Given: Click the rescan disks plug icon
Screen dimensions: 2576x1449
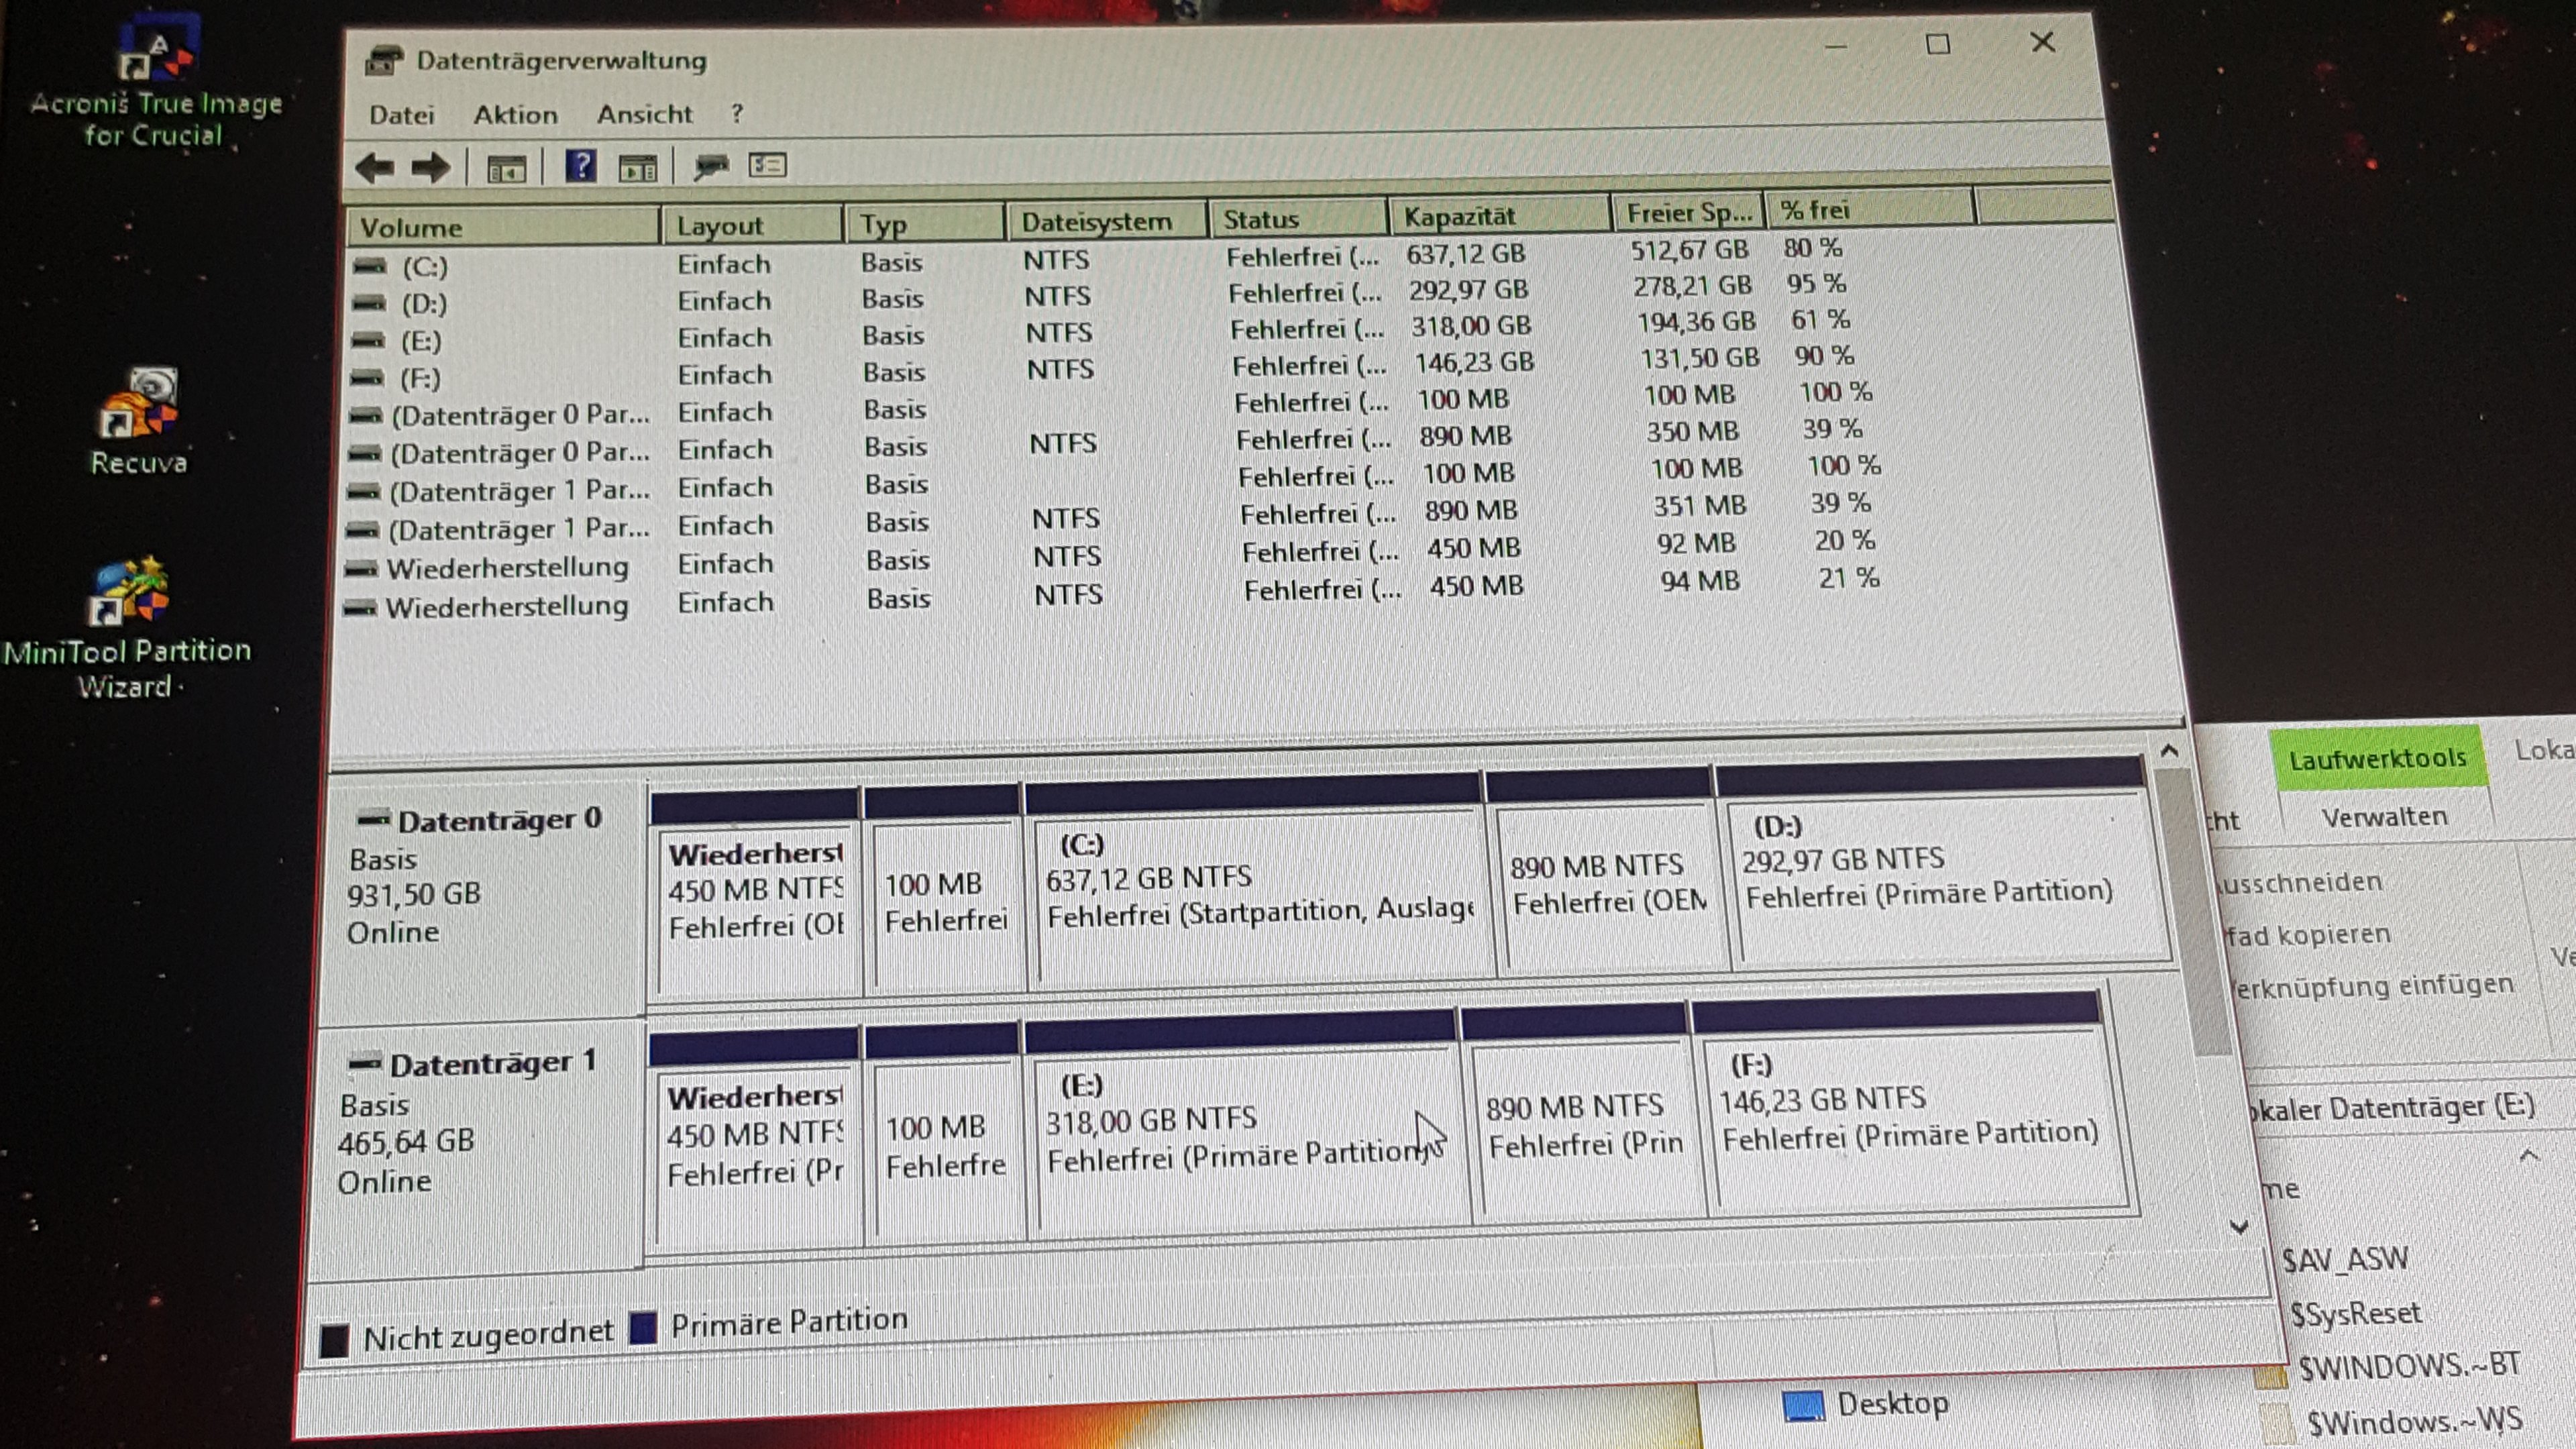Looking at the screenshot, I should 711,166.
